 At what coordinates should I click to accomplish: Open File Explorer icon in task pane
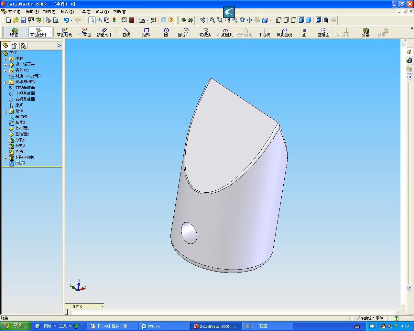409,69
